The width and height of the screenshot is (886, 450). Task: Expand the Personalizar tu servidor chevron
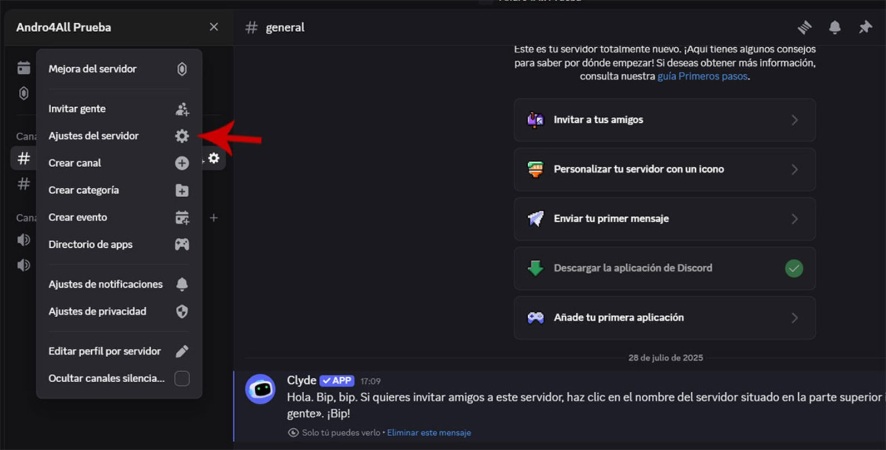click(x=795, y=169)
